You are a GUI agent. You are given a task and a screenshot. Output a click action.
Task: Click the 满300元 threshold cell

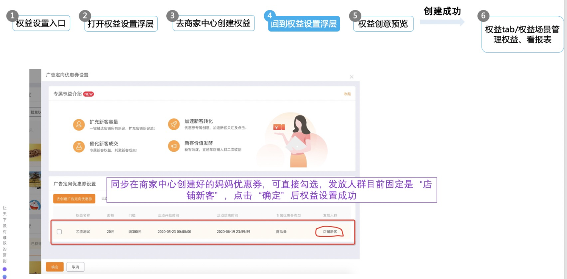pyautogui.click(x=135, y=231)
